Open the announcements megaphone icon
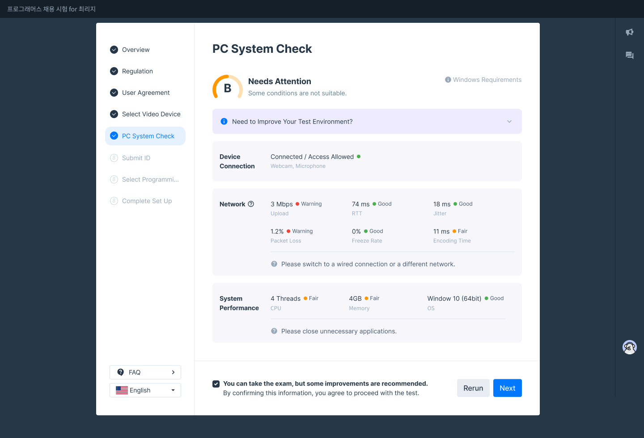Image resolution: width=644 pixels, height=438 pixels. tap(630, 32)
